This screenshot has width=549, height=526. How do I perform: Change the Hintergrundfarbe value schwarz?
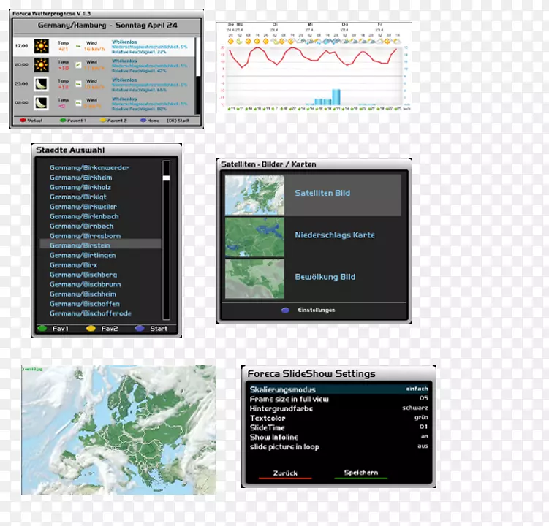(415, 408)
